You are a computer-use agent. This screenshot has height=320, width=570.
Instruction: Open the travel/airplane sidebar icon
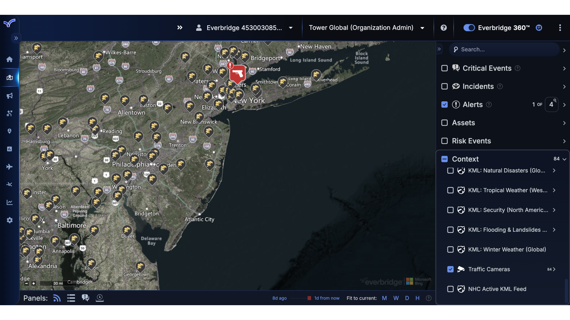pyautogui.click(x=9, y=167)
